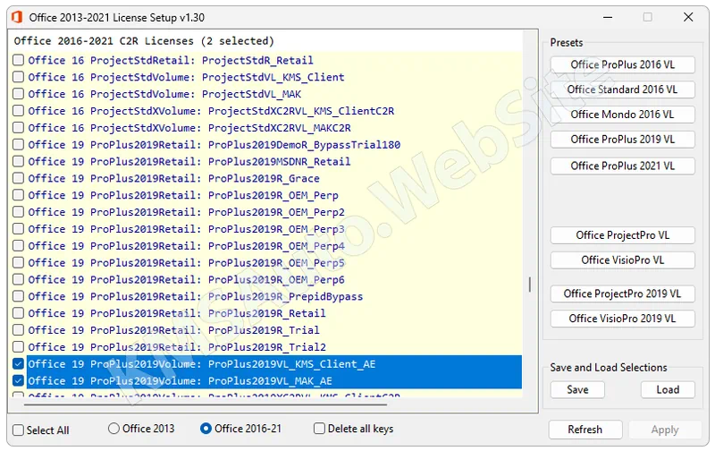This screenshot has height=451, width=715.
Task: Select the ProPlus2019R_Trial2 row
Action: (x=266, y=347)
